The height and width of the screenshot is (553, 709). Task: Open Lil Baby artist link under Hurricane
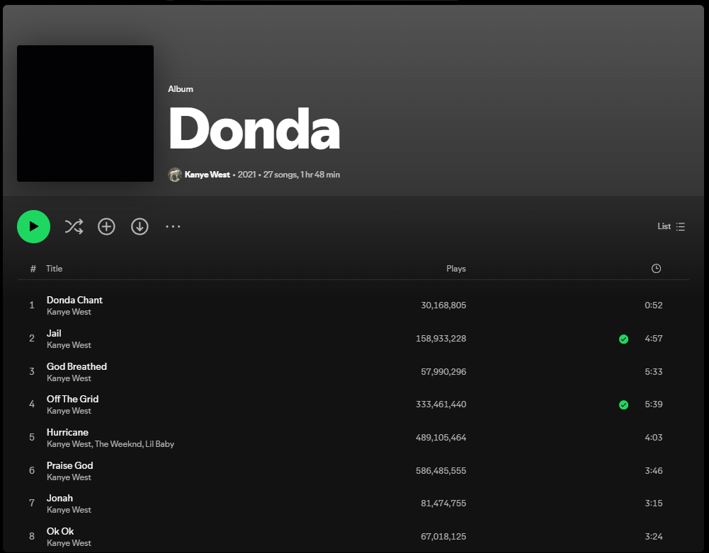pyautogui.click(x=159, y=444)
